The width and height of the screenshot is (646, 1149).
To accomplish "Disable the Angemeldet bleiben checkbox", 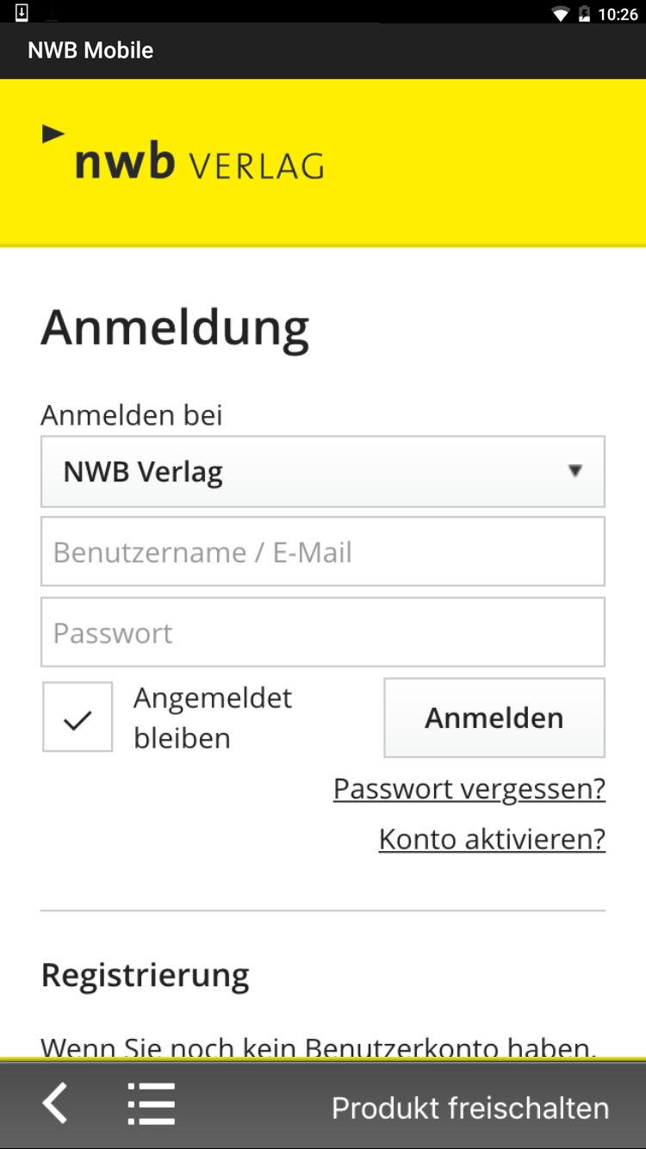I will point(77,717).
